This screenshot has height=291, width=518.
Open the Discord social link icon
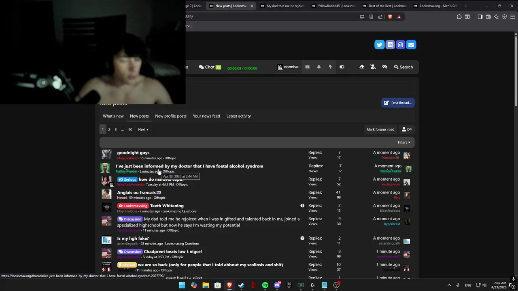click(x=390, y=45)
